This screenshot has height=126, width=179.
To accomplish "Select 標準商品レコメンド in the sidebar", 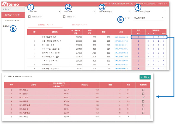I will pos(12,21).
